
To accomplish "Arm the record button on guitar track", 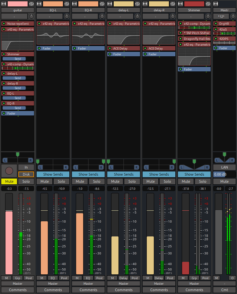I will (9, 170).
